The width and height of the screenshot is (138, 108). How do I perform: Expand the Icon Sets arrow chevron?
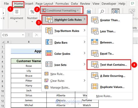(84, 64)
